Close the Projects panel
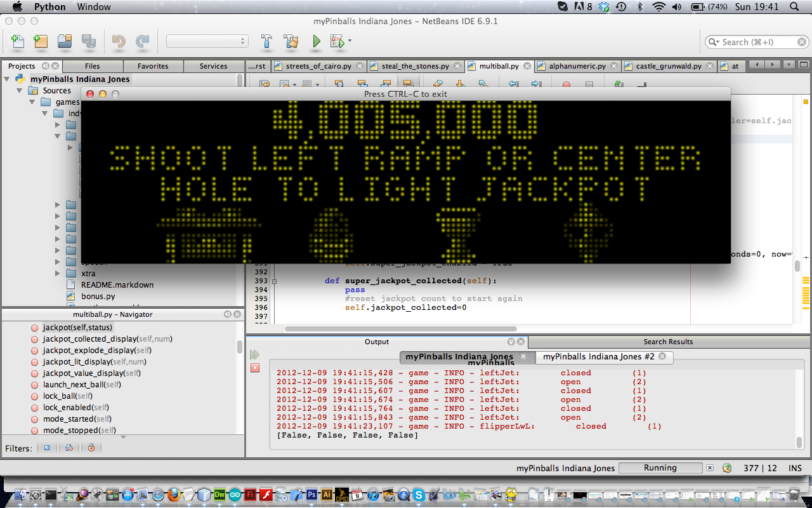Screen dimensions: 812x508 [x=55, y=66]
